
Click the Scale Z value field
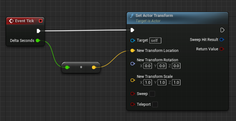tap(176, 83)
